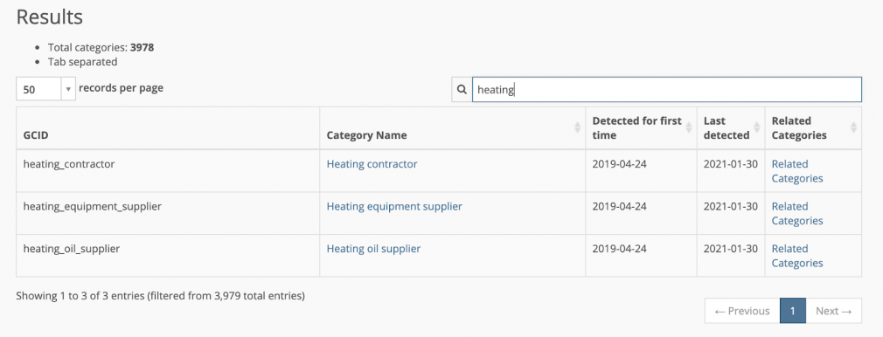883x337 pixels.
Task: Click 2021-01-30 in the Heating equipment supplier row
Action: pos(730,206)
